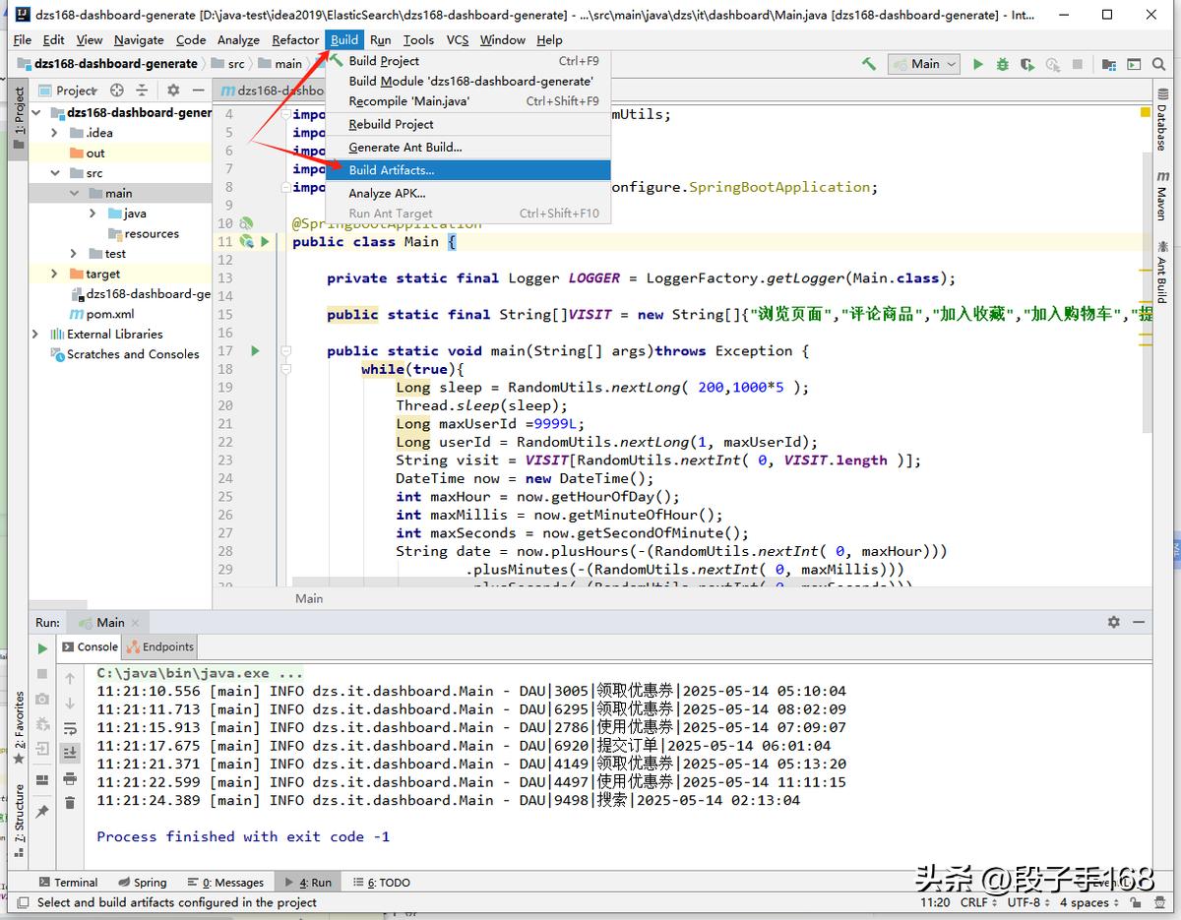1181x920 pixels.
Task: Select the resources folder in the project tree
Action: point(143,233)
